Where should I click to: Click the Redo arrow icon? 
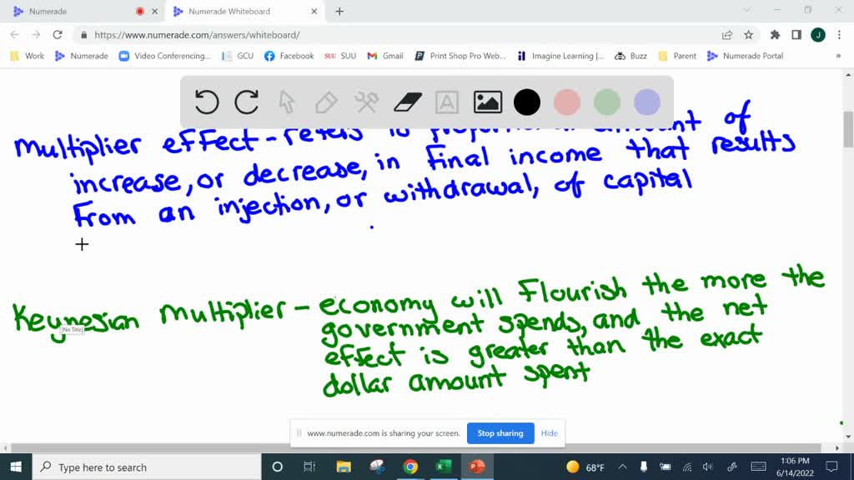click(247, 102)
